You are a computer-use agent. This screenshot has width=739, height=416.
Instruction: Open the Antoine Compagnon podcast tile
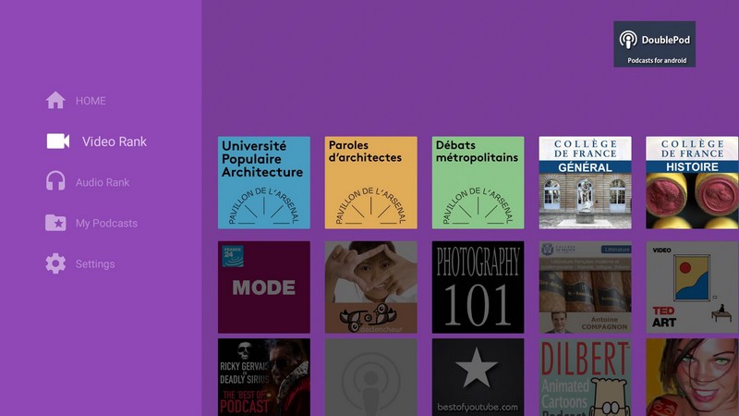585,288
